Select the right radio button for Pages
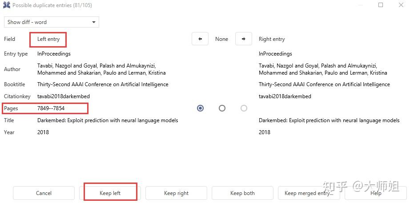This screenshot has width=410, height=203. [x=244, y=108]
